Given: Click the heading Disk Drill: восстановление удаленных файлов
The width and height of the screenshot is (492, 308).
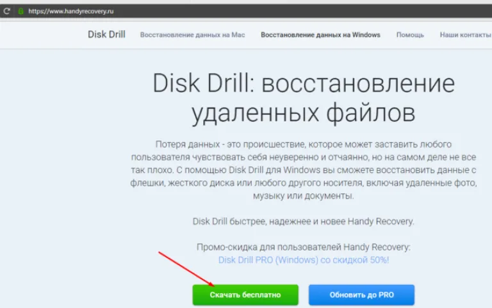Looking at the screenshot, I should click(x=304, y=98).
